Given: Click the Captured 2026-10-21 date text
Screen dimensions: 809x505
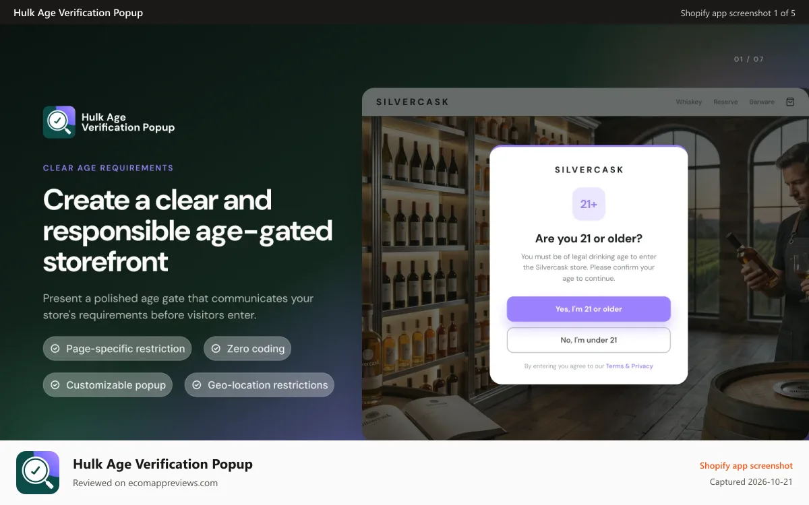Looking at the screenshot, I should tap(751, 482).
